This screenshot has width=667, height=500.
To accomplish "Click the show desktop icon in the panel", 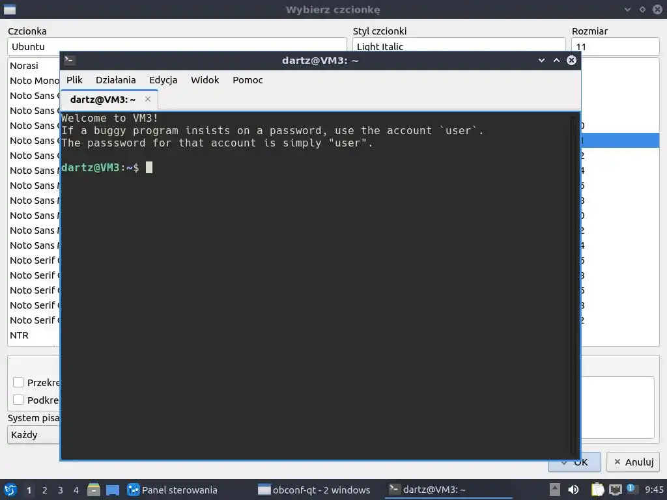I will click(113, 490).
